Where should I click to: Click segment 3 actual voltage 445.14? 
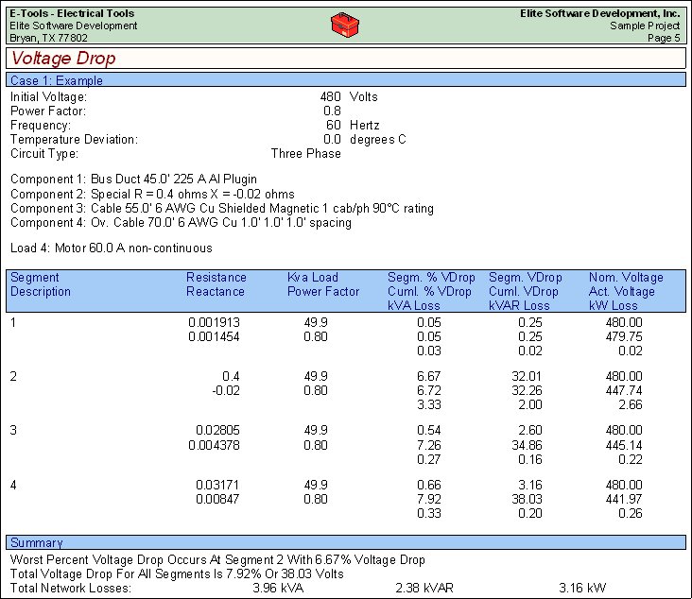624,445
